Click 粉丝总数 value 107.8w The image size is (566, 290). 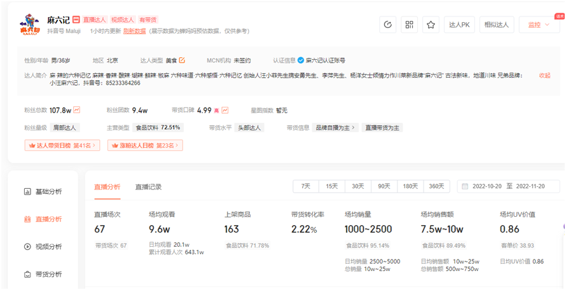[60, 110]
